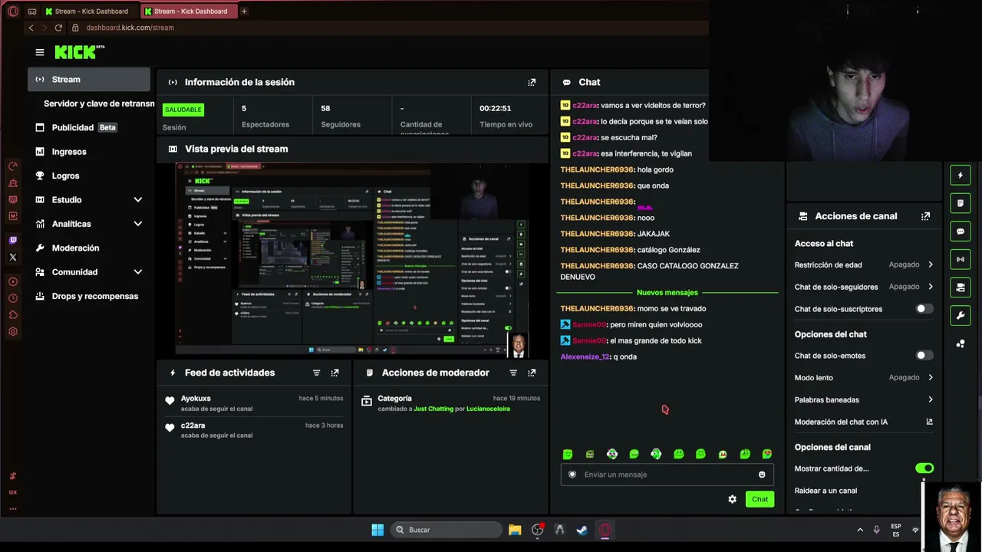Click the channel actions widget button in right rail

(x=960, y=287)
